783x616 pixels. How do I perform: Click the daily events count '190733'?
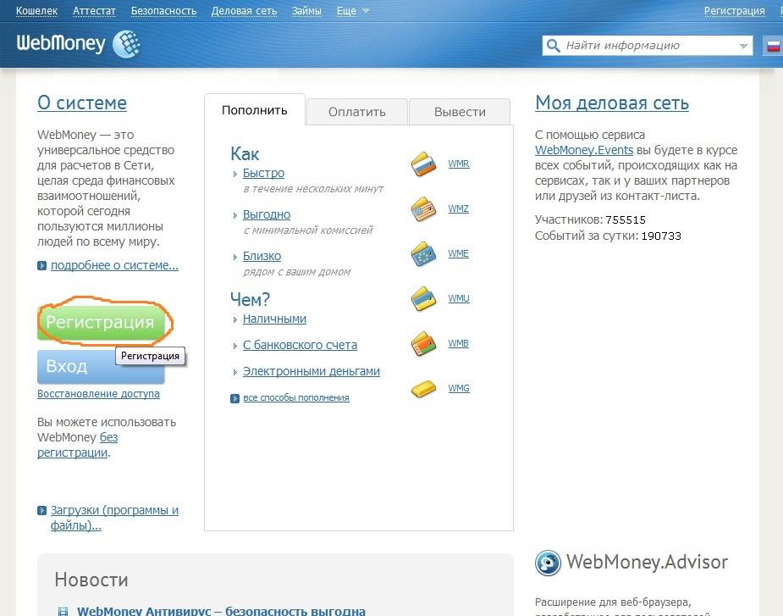pos(661,236)
